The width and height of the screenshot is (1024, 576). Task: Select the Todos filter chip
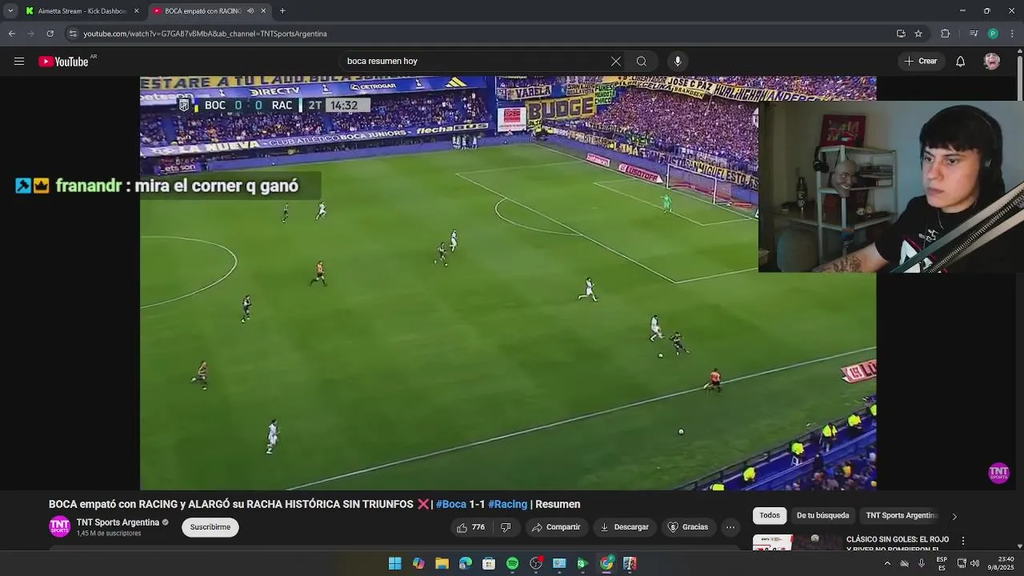770,516
